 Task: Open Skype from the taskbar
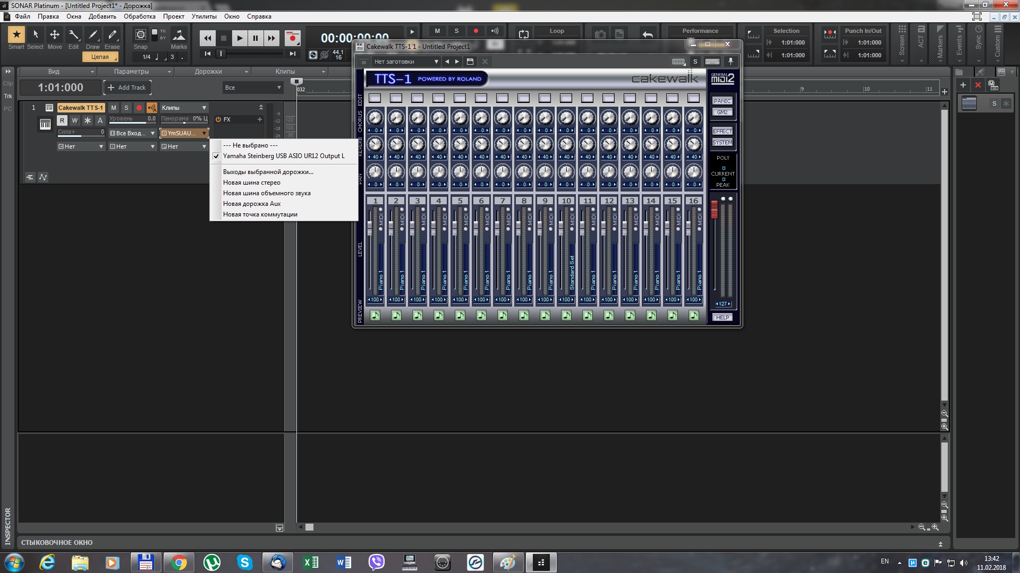(244, 562)
